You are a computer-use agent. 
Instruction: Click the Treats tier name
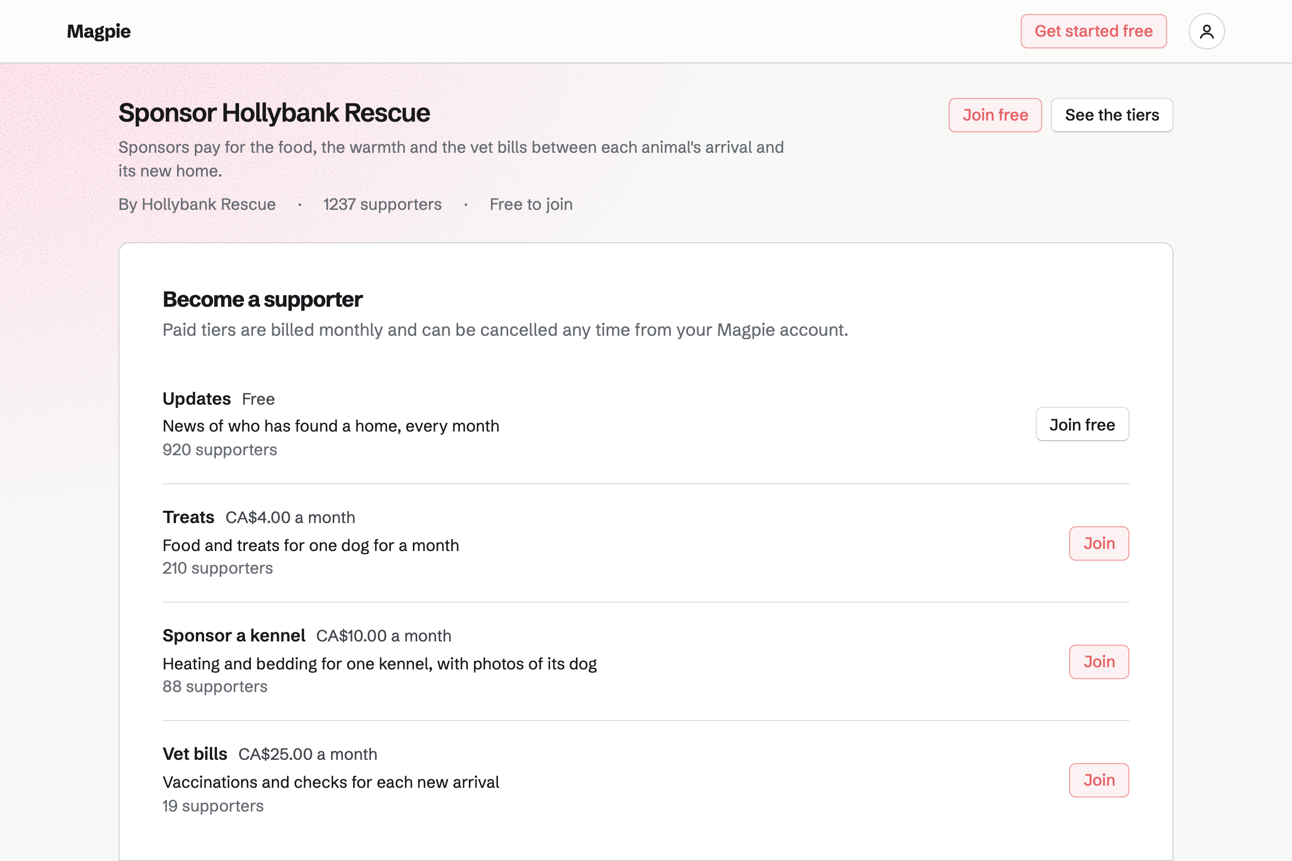[188, 517]
